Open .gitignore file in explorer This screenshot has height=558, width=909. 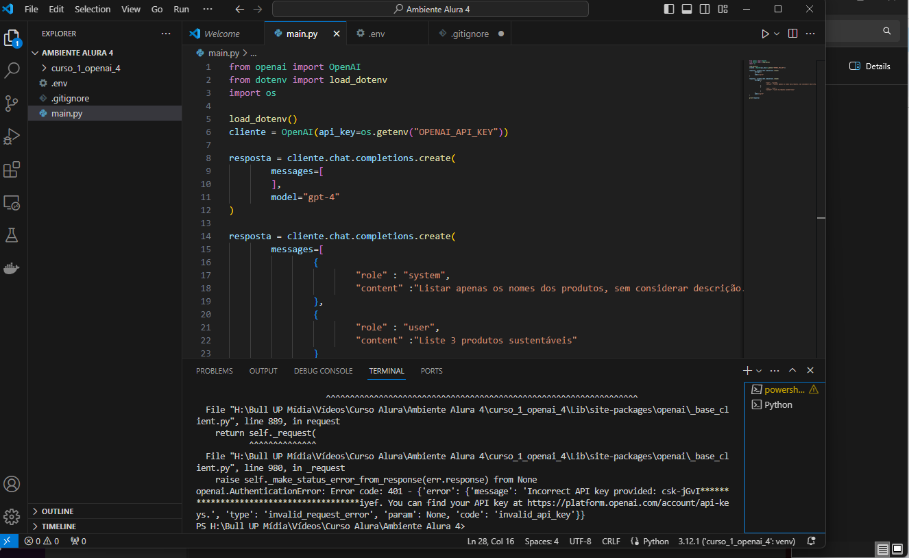click(x=105, y=98)
